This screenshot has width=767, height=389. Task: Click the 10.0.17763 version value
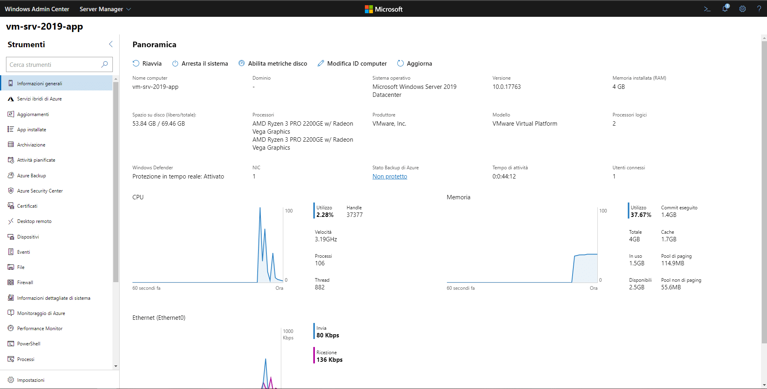pos(507,87)
